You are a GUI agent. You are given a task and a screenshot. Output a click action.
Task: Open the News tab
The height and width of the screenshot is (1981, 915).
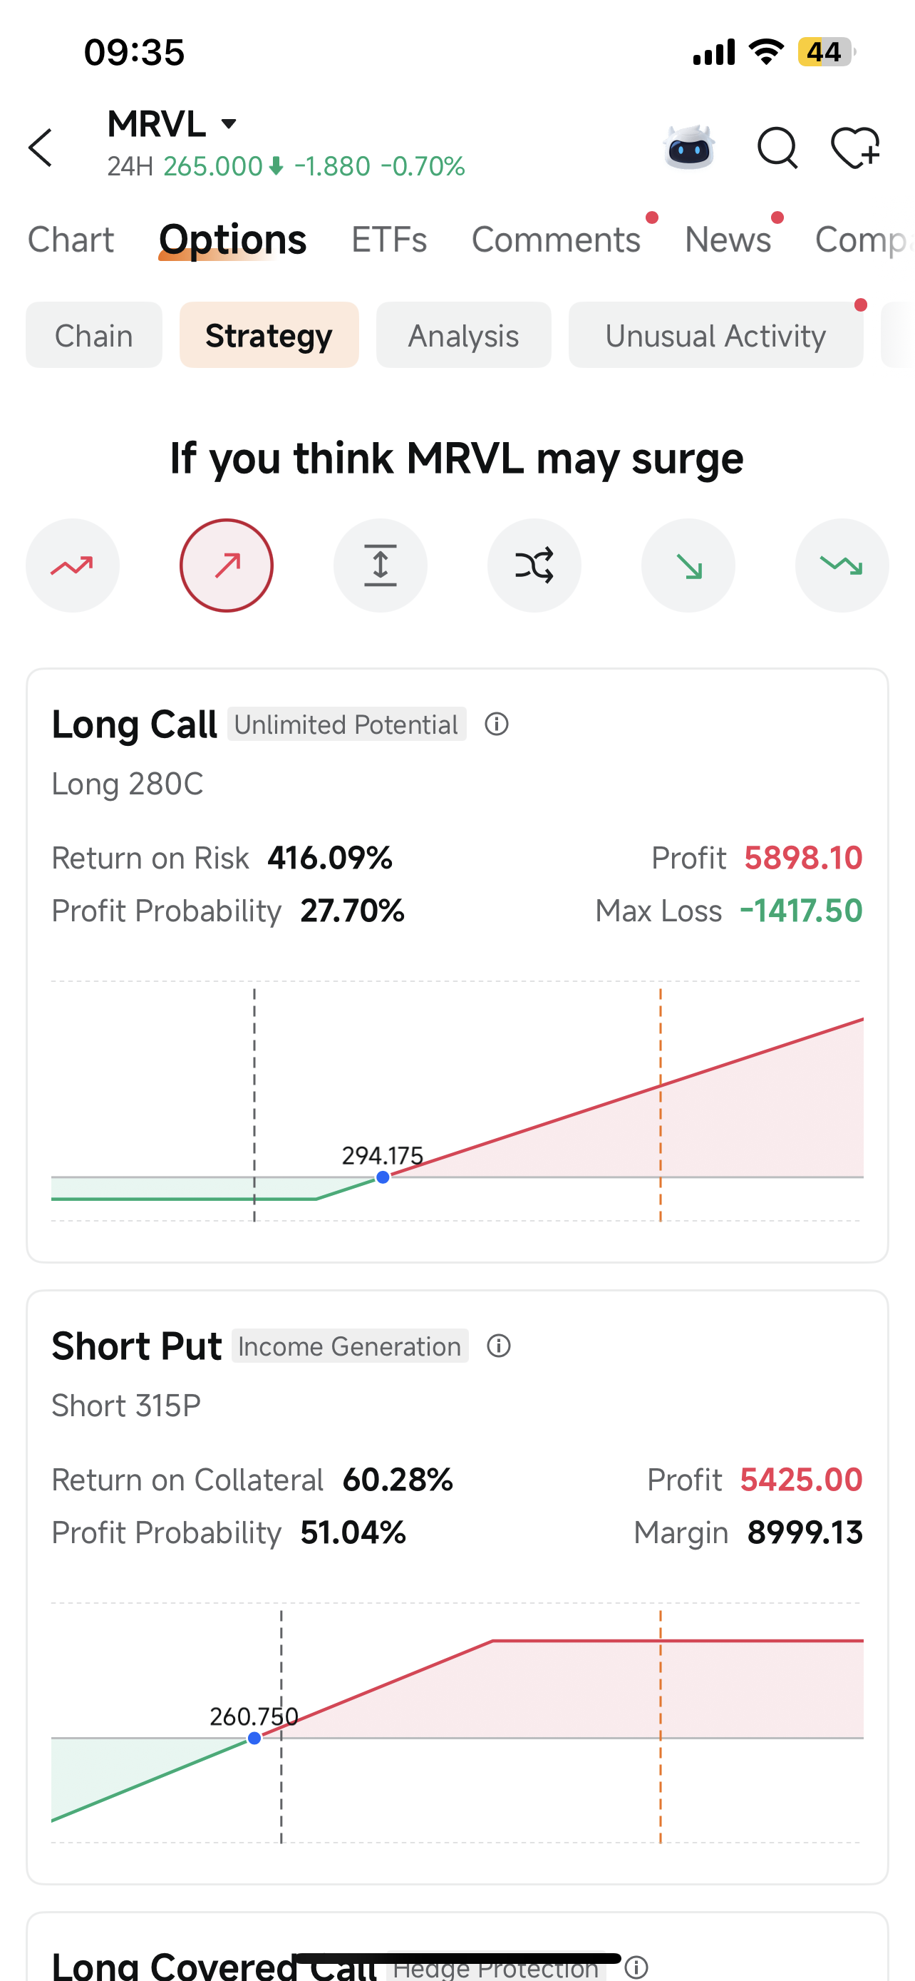tap(728, 240)
